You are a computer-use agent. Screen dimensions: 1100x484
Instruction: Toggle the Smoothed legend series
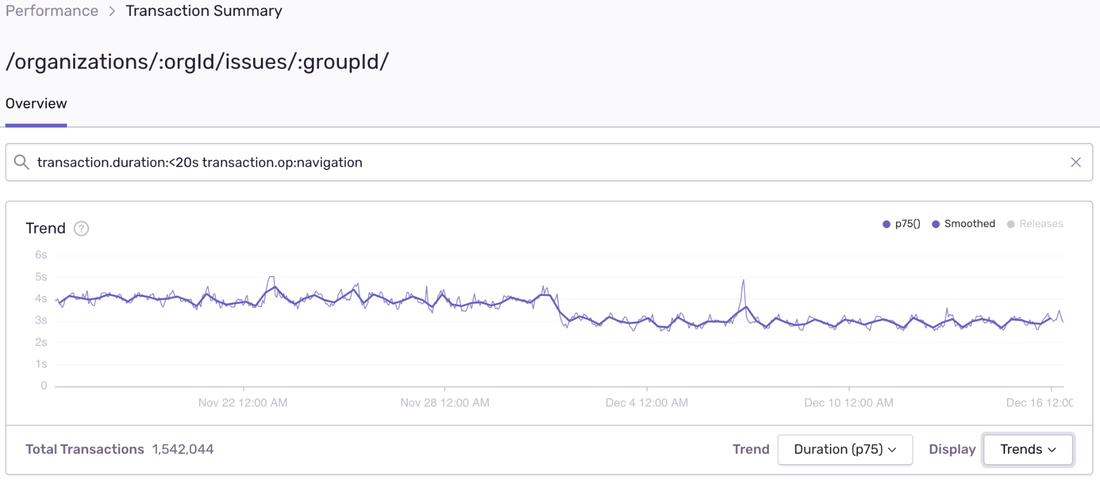964,224
